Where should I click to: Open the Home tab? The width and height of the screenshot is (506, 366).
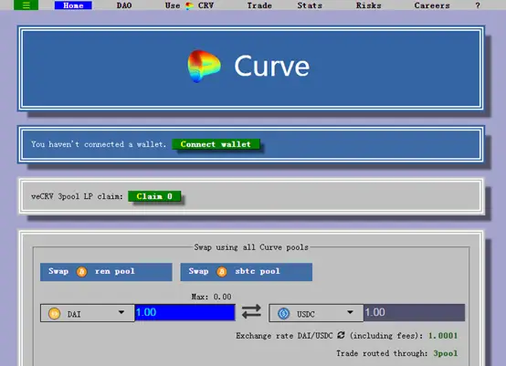tap(73, 5)
